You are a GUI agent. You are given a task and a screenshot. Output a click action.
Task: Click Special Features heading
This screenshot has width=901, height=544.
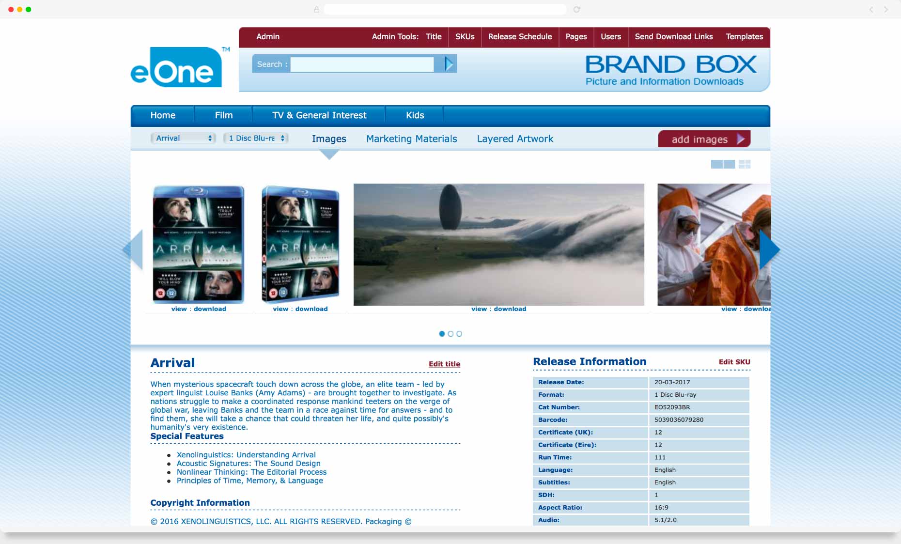click(187, 436)
